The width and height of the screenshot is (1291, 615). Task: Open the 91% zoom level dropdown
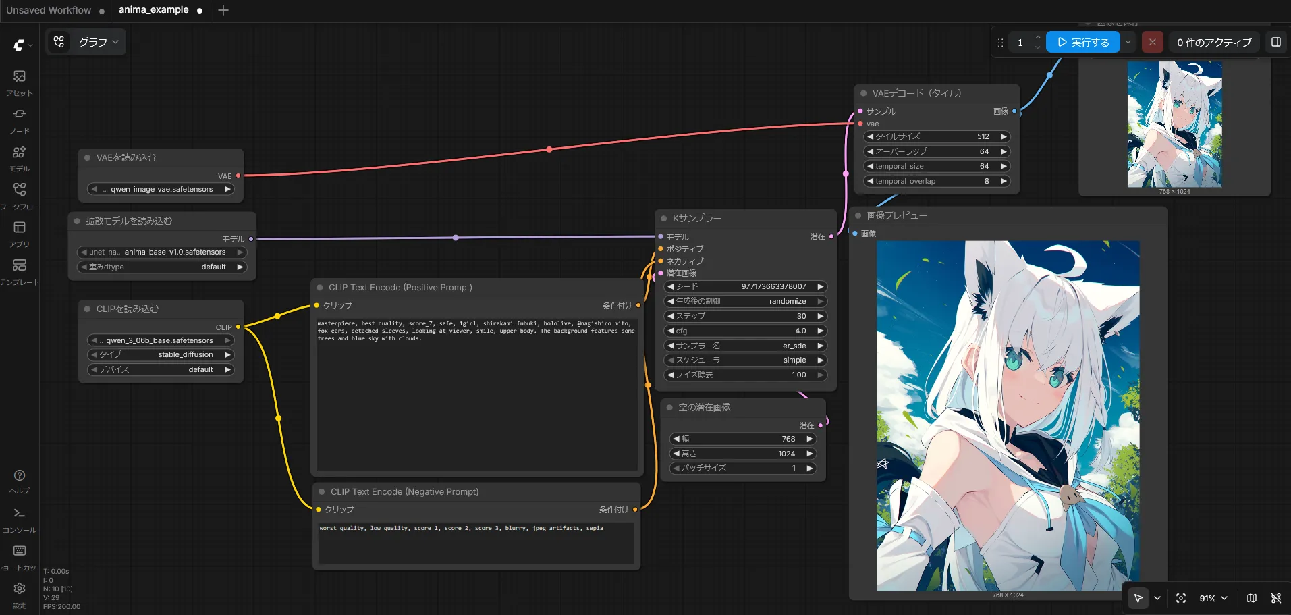1213,598
